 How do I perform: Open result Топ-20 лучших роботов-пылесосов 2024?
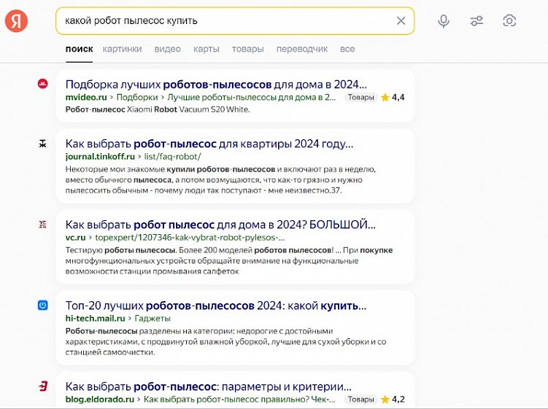[216, 305]
